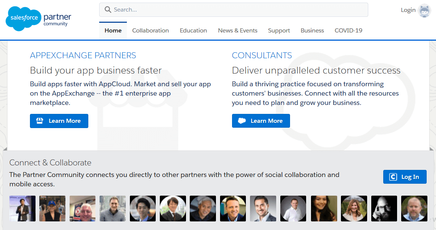Screen dimensions: 436x230
Task: Click the Salesforce partner community logo
Action: 38,19
